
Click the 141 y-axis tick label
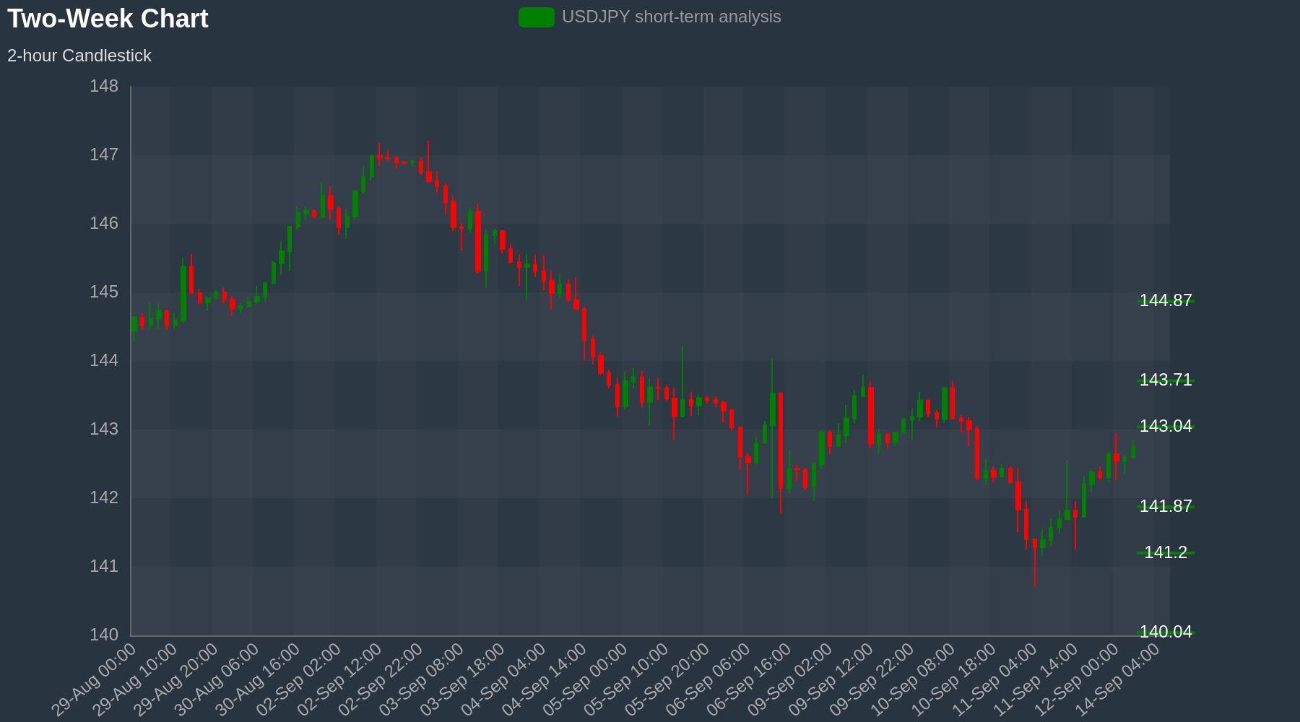click(104, 566)
